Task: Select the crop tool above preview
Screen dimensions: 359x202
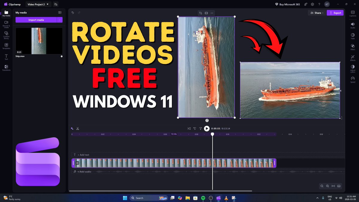Action: tap(201, 13)
